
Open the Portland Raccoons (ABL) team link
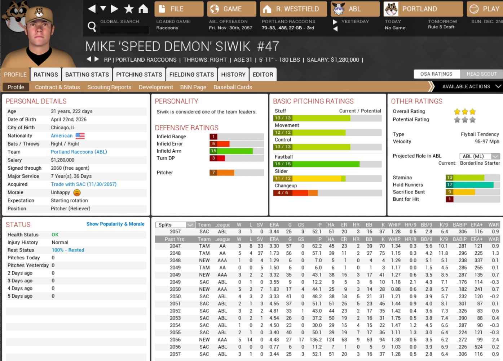pyautogui.click(x=79, y=152)
